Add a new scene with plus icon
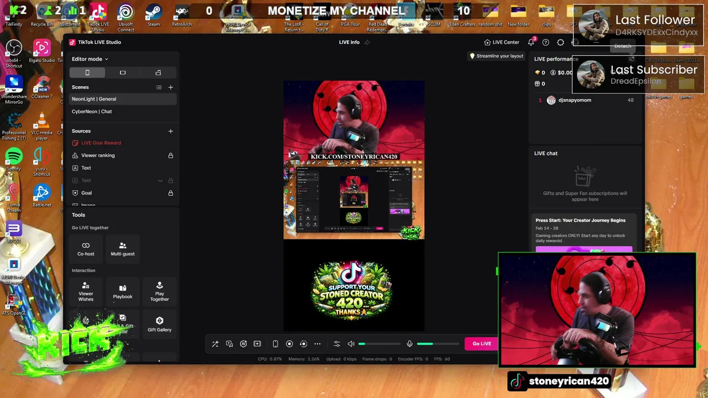The image size is (708, 398). pos(170,87)
